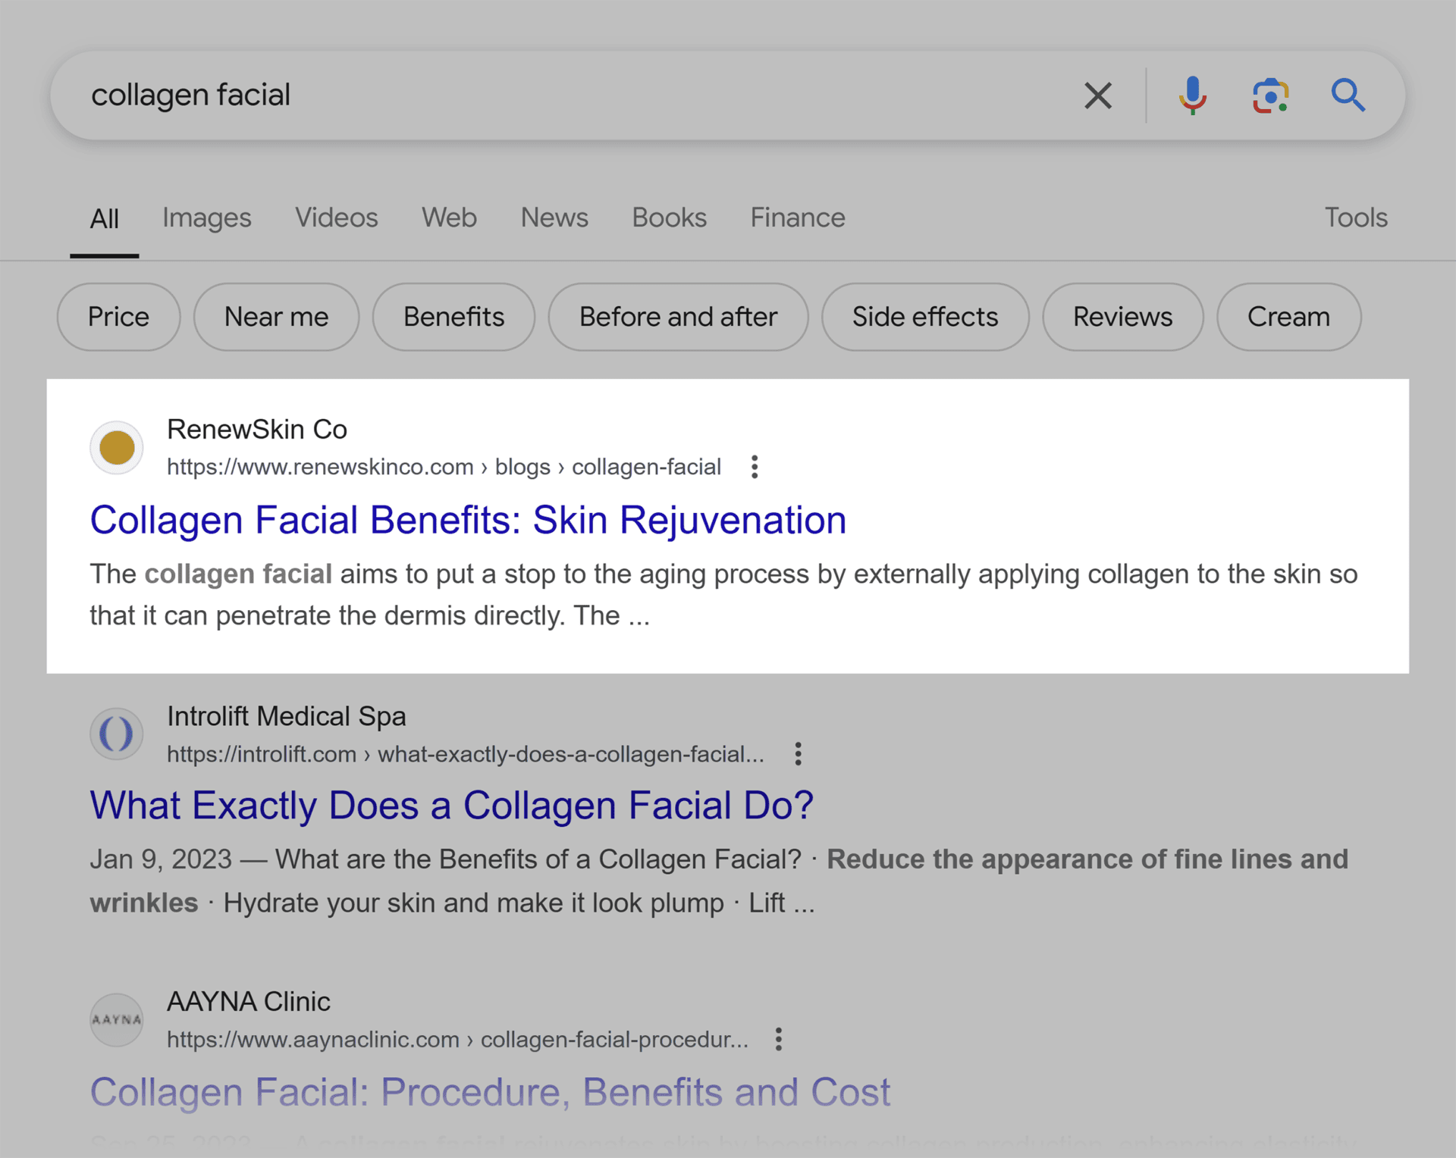
Task: Select the All tab
Action: click(105, 219)
